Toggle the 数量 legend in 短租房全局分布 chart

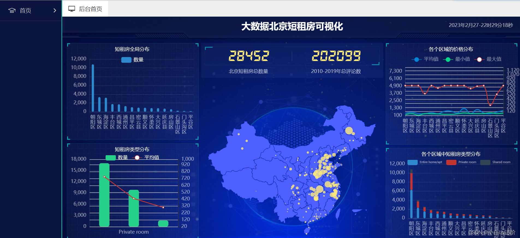(x=132, y=60)
